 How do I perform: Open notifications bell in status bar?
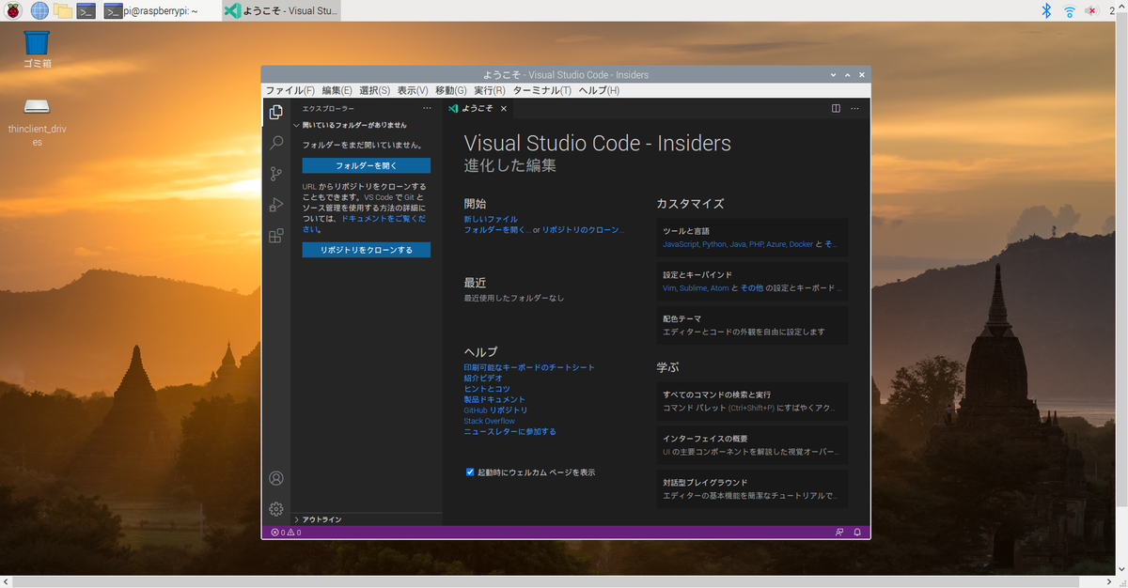pos(857,533)
